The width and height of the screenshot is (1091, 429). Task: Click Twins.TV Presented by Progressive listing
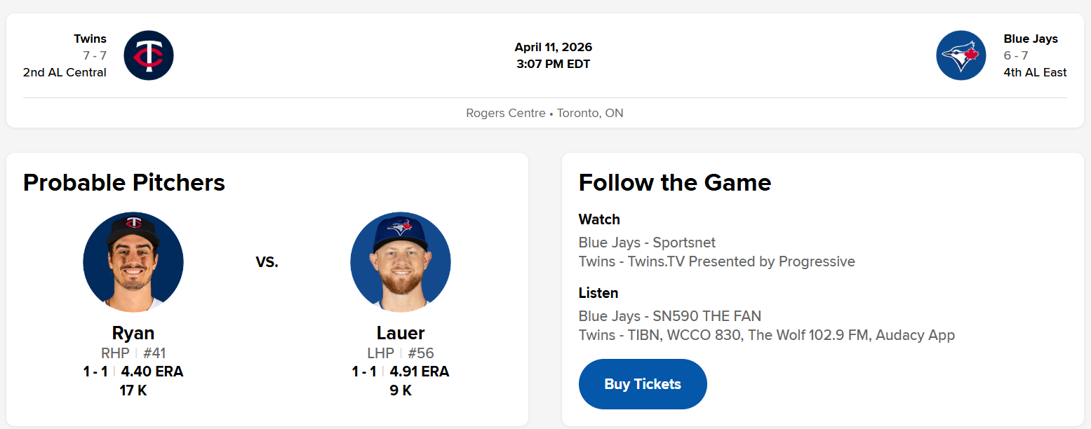[716, 261]
